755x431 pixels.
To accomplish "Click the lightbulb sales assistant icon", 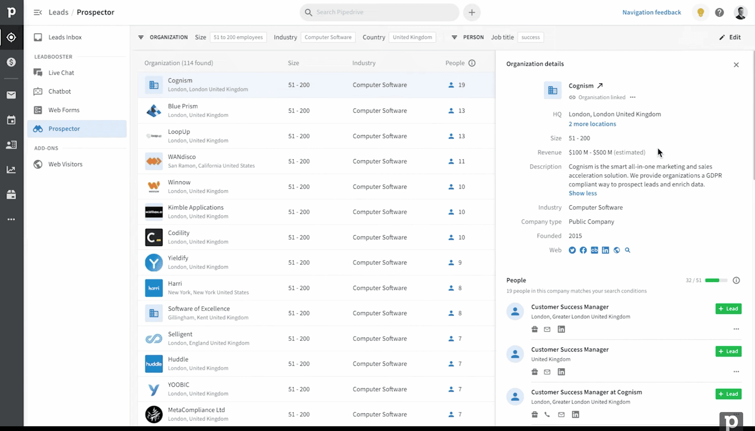I will pos(701,12).
